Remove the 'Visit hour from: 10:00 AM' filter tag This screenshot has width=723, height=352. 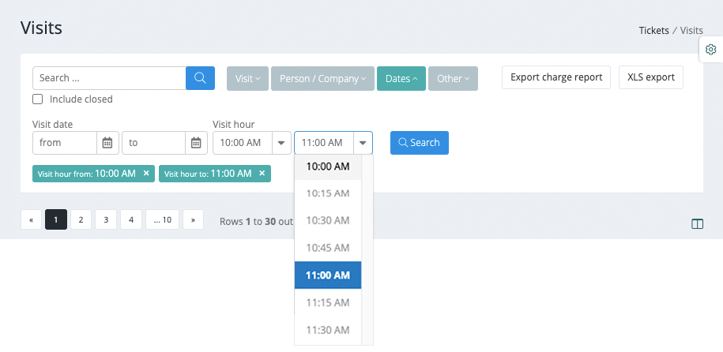pyautogui.click(x=146, y=174)
